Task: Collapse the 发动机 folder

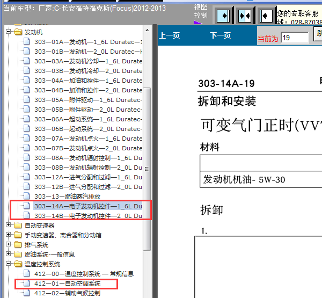Action: (9, 32)
